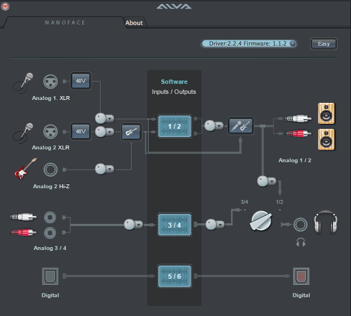
Task: Toggle the guitar Hi-Z input switch
Action: 131,132
